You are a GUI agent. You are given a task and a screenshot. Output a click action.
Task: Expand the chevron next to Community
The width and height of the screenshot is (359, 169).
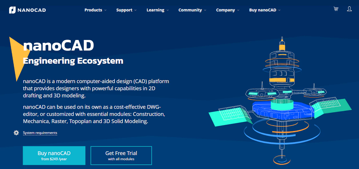coord(205,10)
